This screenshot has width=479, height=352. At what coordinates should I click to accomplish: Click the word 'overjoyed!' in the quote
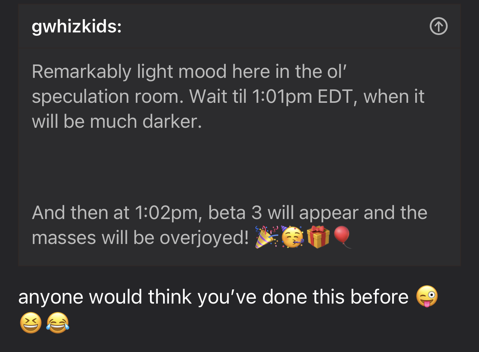pyautogui.click(x=204, y=238)
